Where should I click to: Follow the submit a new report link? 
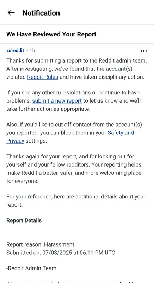click(x=57, y=101)
